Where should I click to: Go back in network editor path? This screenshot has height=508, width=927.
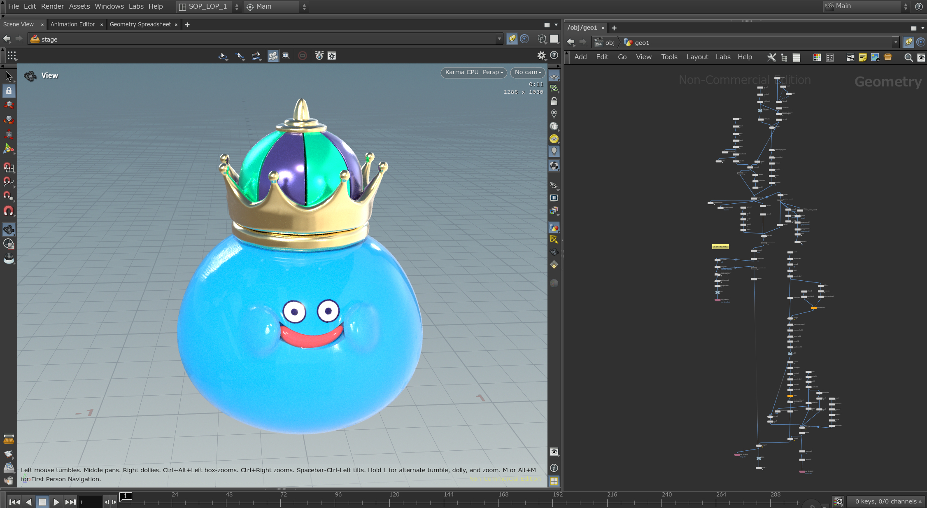coord(571,42)
